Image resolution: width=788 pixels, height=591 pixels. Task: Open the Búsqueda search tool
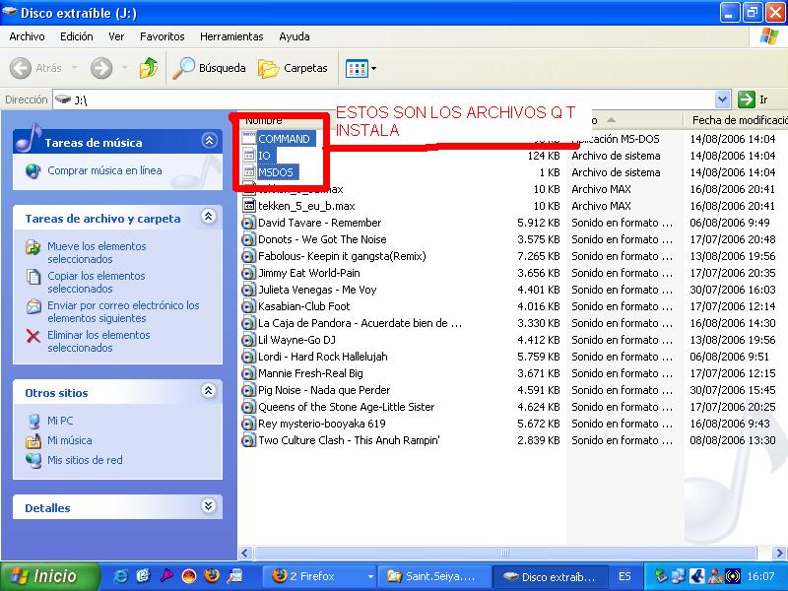tap(210, 68)
